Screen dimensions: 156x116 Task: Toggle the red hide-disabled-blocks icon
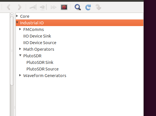pyautogui.click(x=64, y=7)
